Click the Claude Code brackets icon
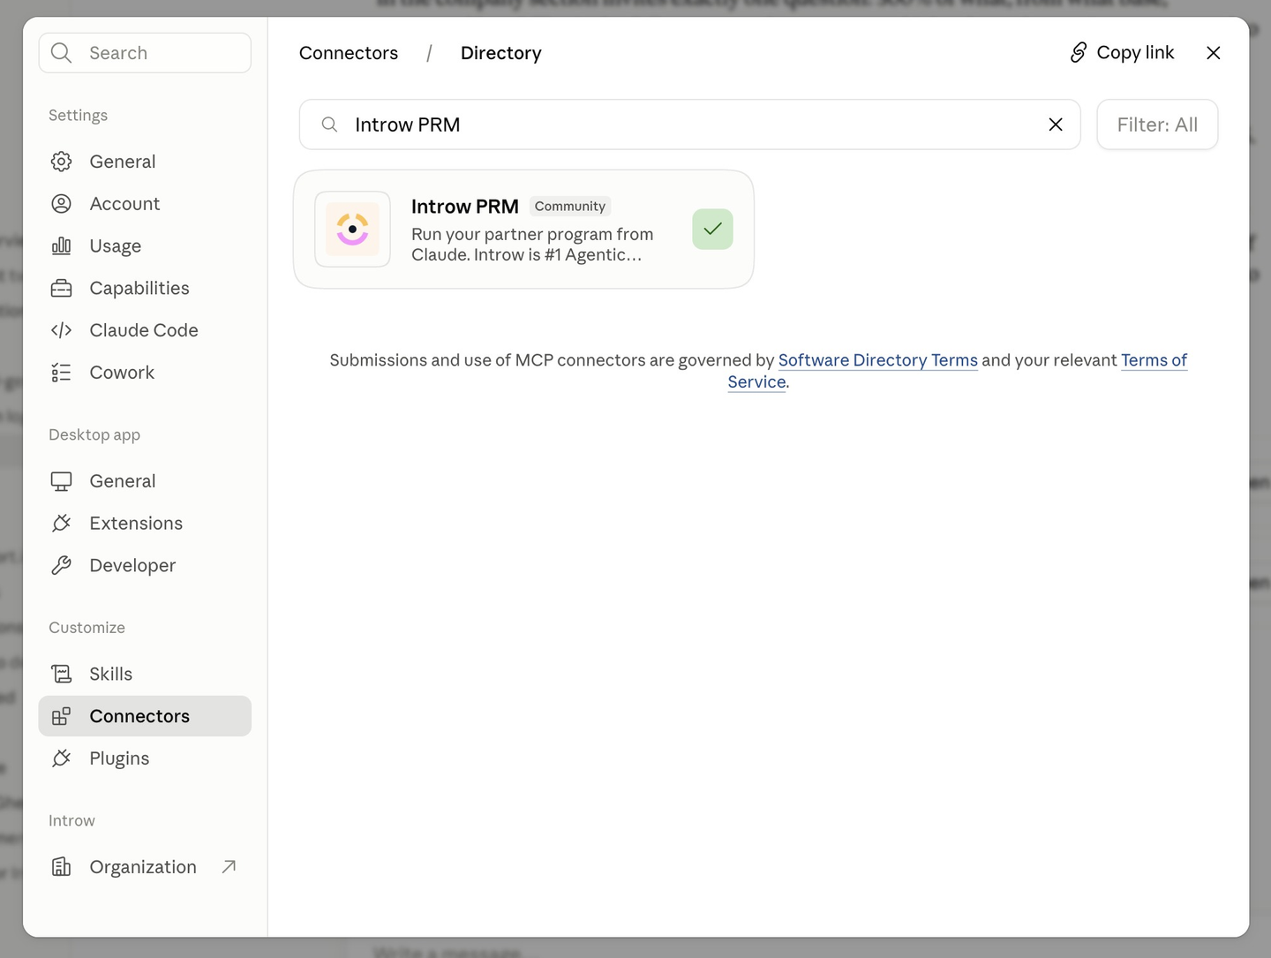1271x958 pixels. point(61,330)
